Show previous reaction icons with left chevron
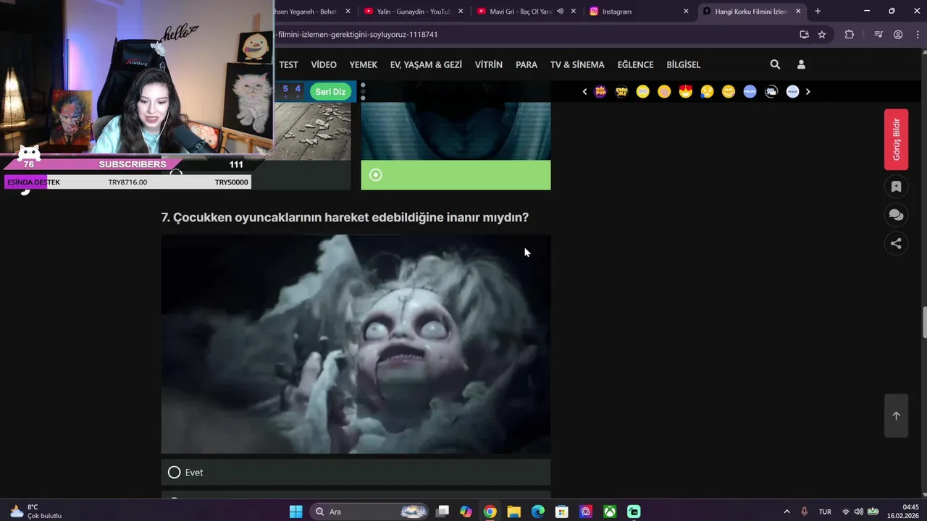Screen dimensions: 927x521 584,92
